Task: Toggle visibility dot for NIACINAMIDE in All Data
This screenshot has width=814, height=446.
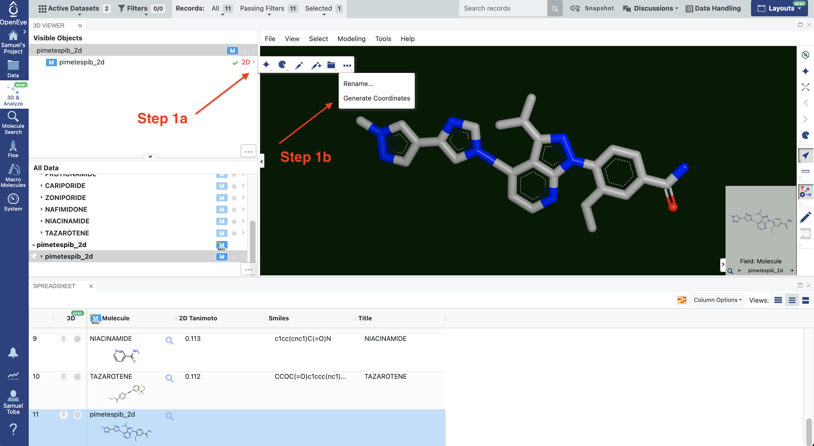Action: tap(234, 222)
